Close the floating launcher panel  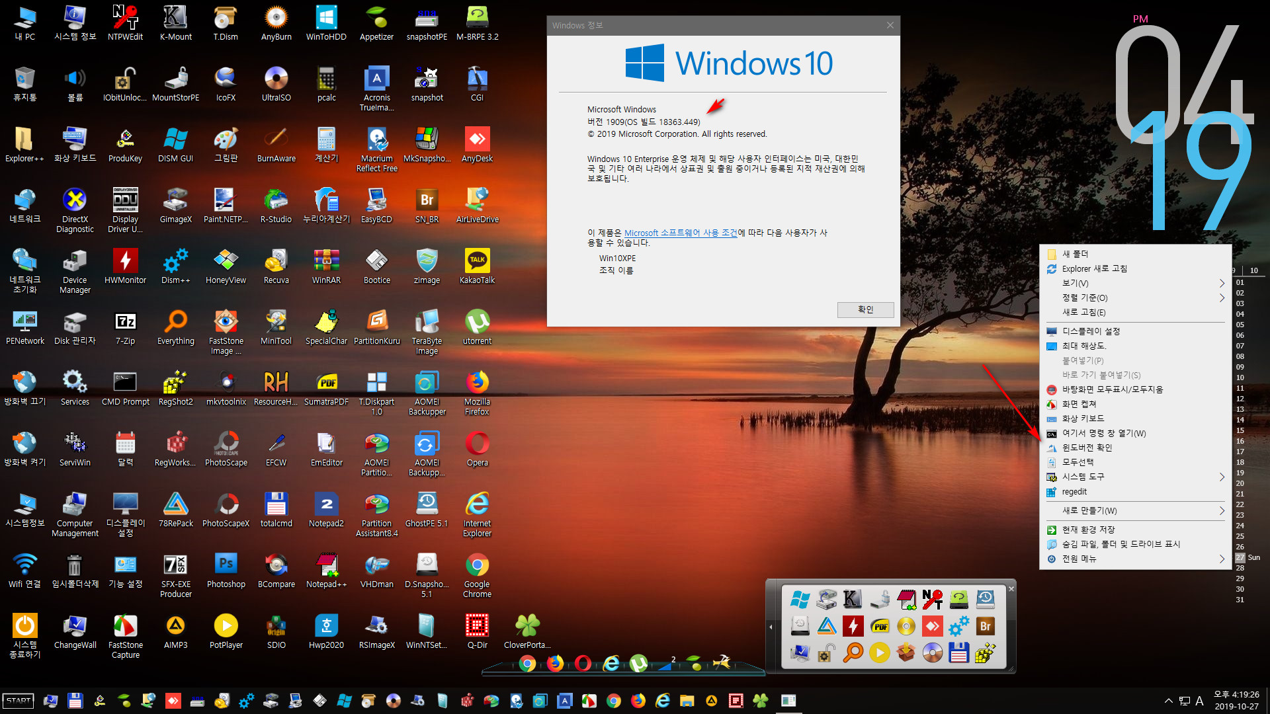coord(1011,588)
